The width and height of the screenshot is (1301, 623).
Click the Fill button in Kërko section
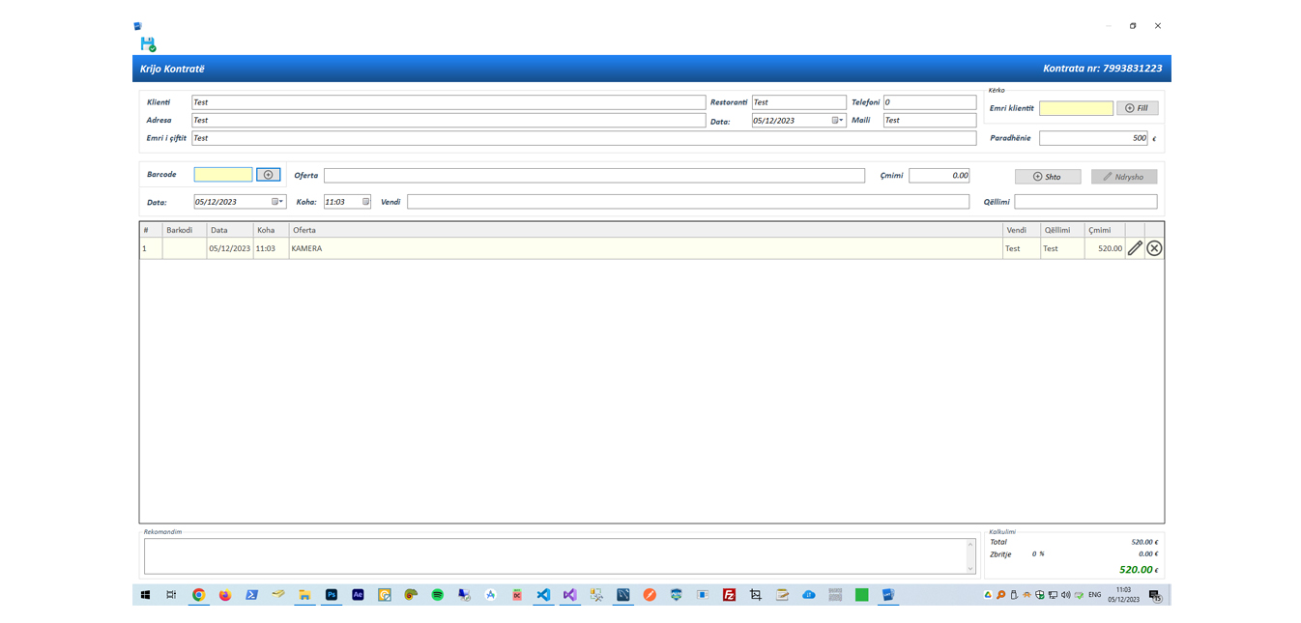click(x=1137, y=108)
